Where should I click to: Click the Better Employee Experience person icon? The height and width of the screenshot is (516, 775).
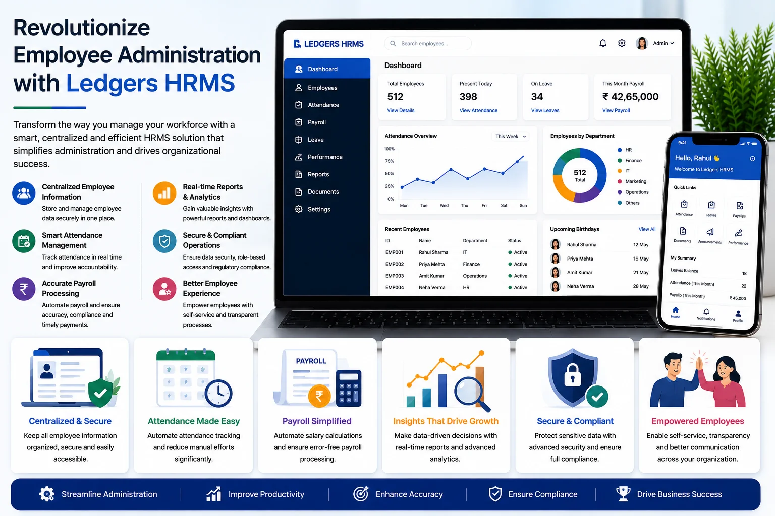coord(164,289)
